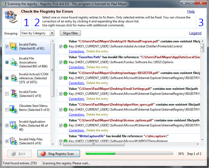Viewport: 209px width, 168px height.
Task: Enable the Invalid Fonts checkbox
Action: (7, 94)
